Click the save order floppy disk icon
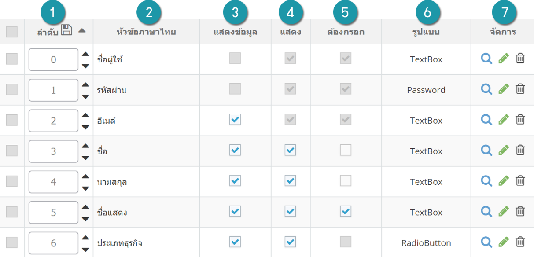This screenshot has height=257, width=534. point(66,30)
